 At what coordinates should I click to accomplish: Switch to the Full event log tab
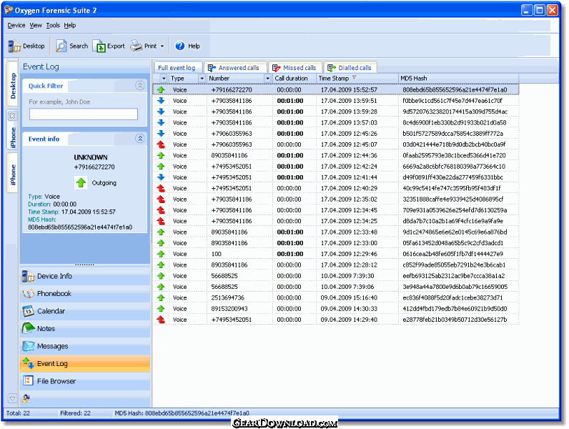[177, 67]
